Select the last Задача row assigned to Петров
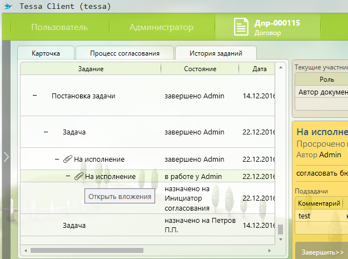Screen dimensions: 348x259 74,225
